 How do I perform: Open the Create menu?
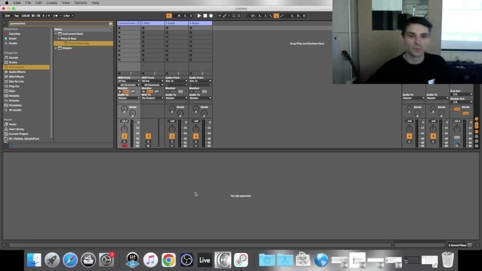coord(51,2)
